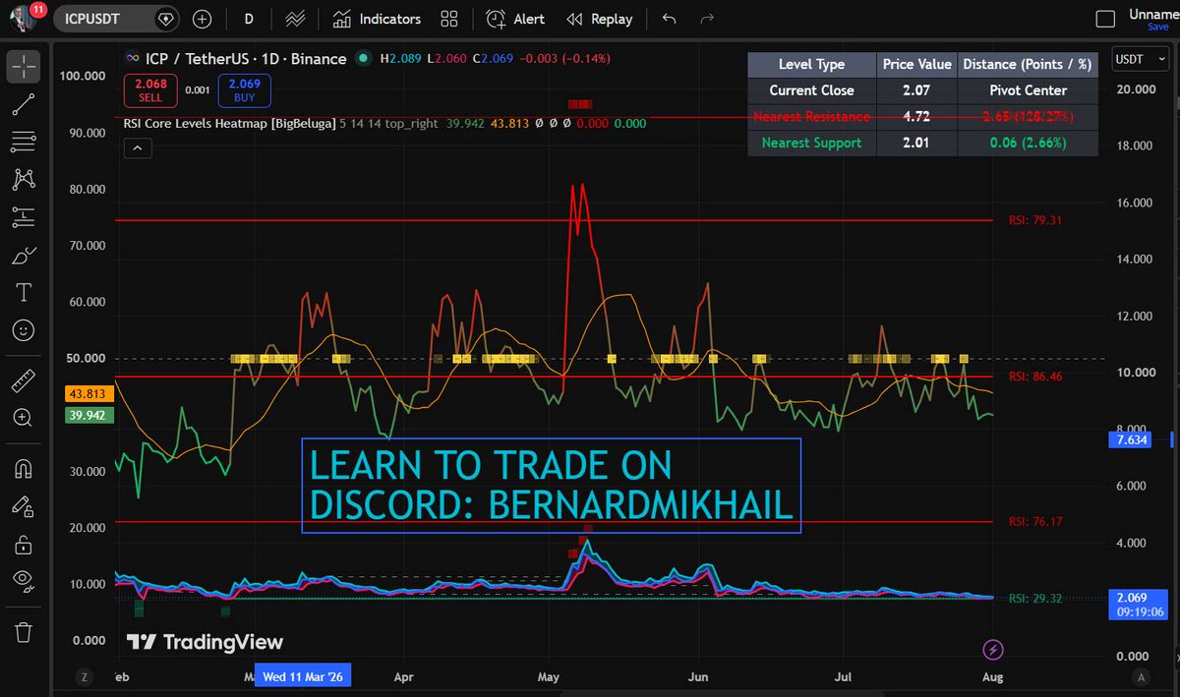Viewport: 1180px width, 697px height.
Task: Click the 2.068 SELL button
Action: coord(150,90)
